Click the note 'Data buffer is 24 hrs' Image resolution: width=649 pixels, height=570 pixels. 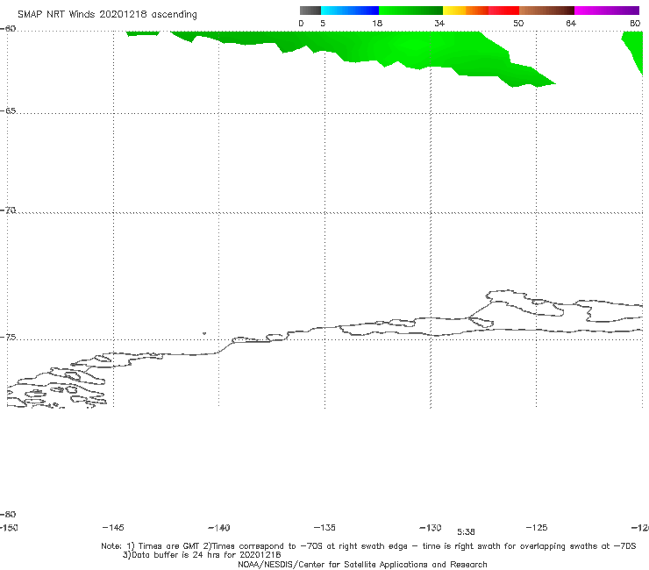tap(202, 555)
